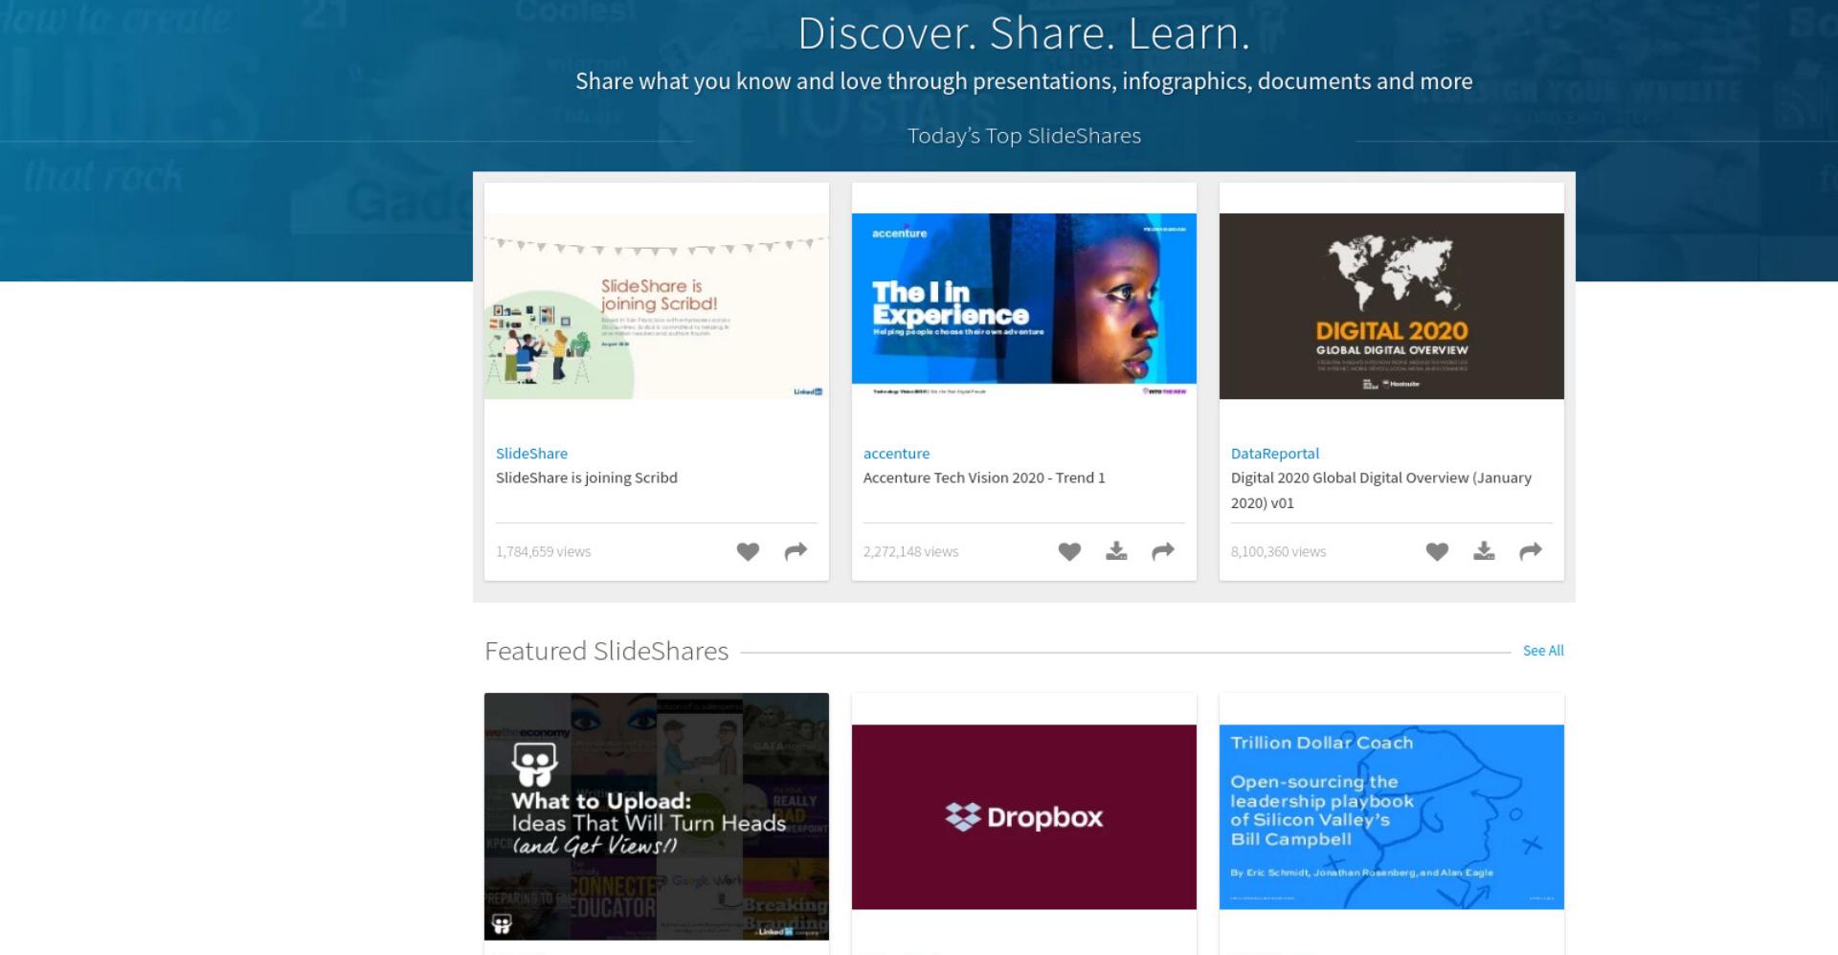This screenshot has height=955, width=1838.
Task: Click the 2,272,148 views count
Action: click(910, 552)
